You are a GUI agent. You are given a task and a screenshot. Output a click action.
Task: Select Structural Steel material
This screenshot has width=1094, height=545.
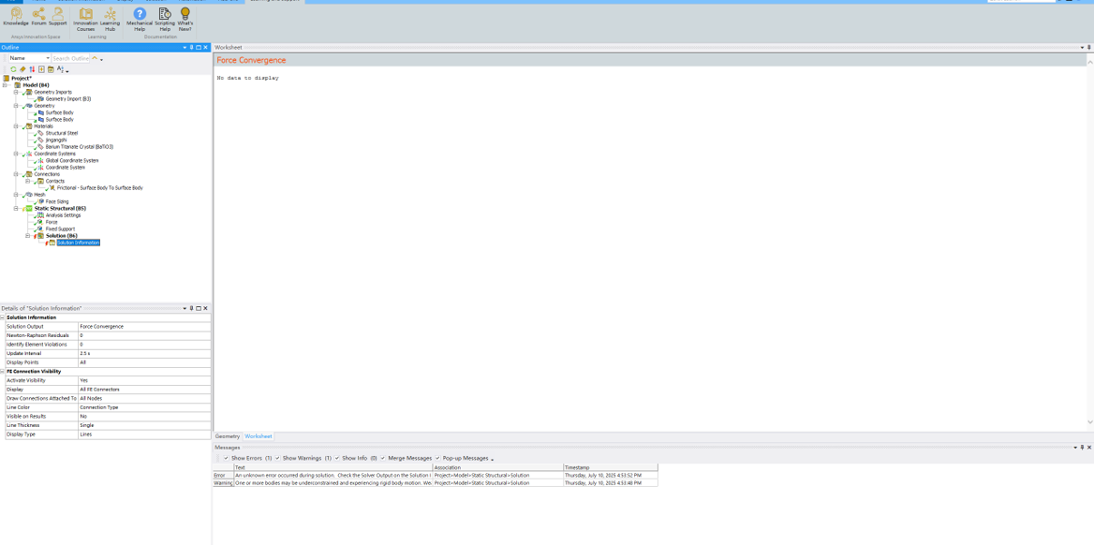point(62,133)
